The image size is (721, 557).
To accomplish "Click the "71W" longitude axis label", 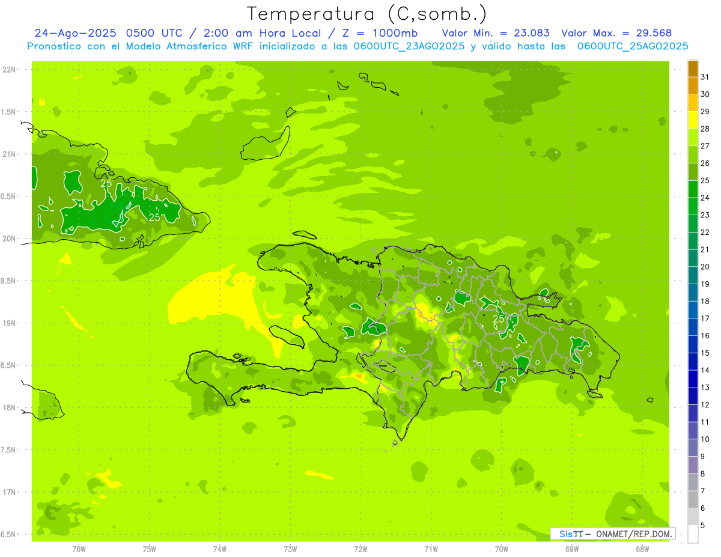I will pyautogui.click(x=431, y=549).
